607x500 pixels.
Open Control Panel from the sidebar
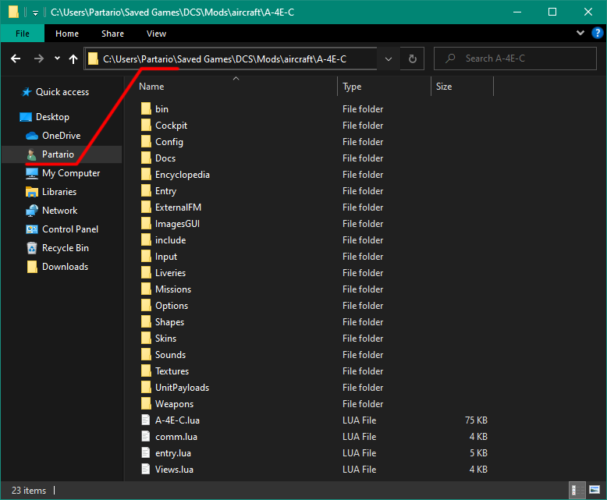[62, 229]
